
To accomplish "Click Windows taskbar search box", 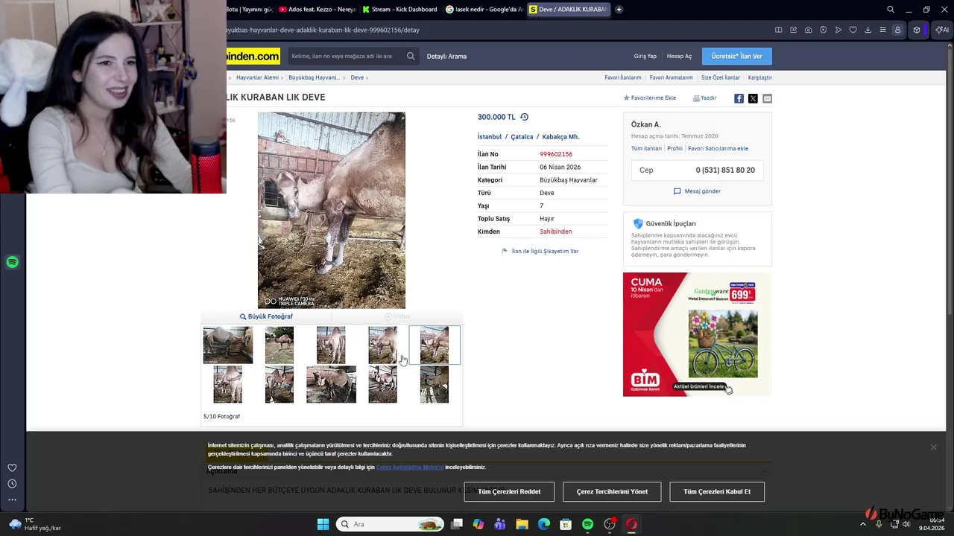I will click(x=391, y=524).
